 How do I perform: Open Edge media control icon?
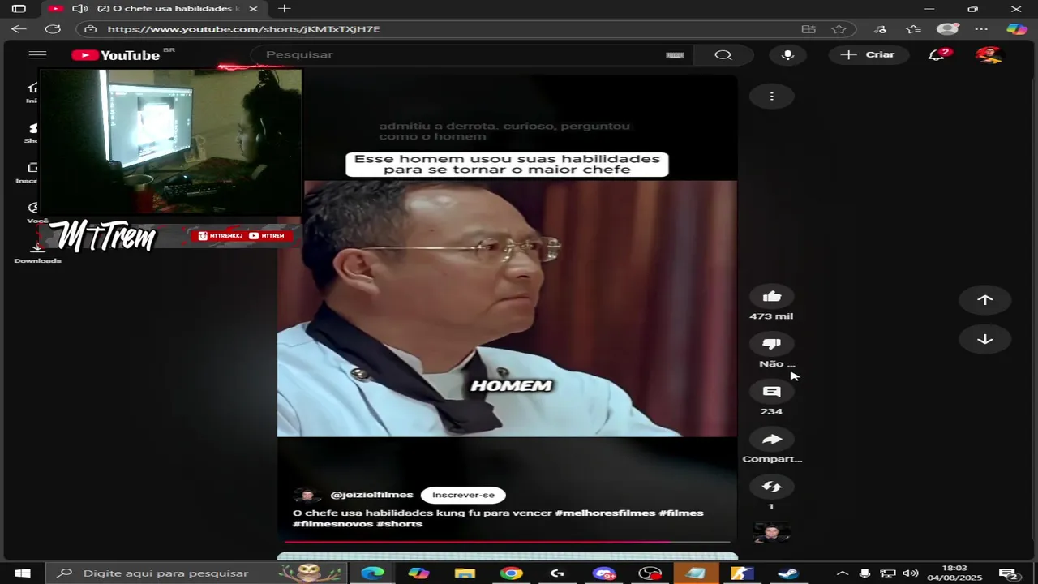[881, 29]
